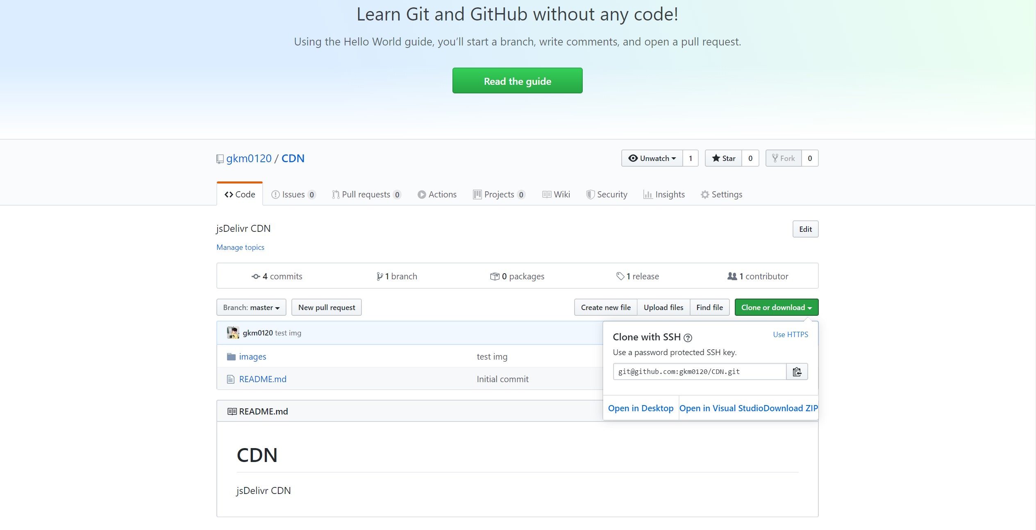Switch to the Code tab
The height and width of the screenshot is (530, 1036).
(240, 194)
